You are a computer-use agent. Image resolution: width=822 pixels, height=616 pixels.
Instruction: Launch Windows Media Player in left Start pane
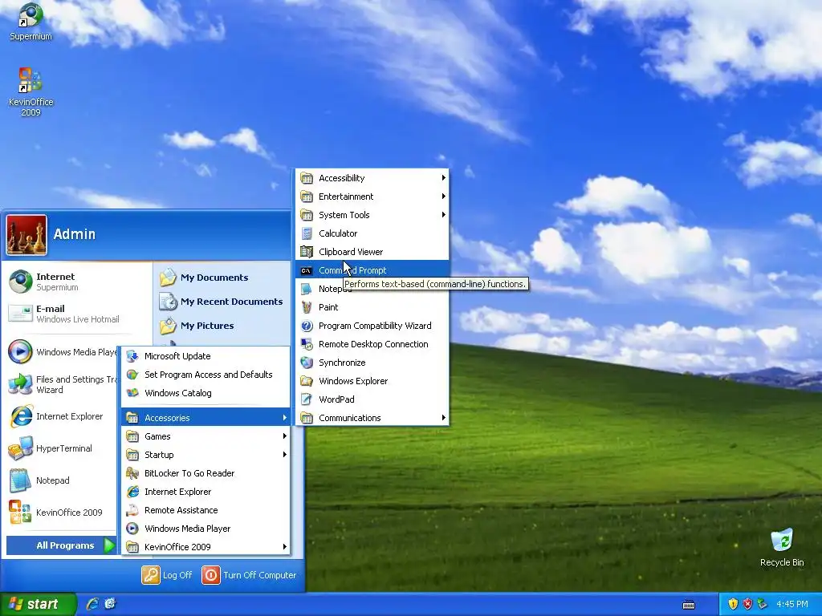[x=62, y=352]
